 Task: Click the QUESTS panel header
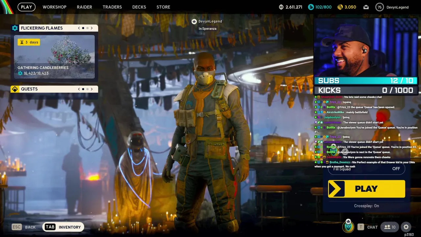click(x=54, y=89)
